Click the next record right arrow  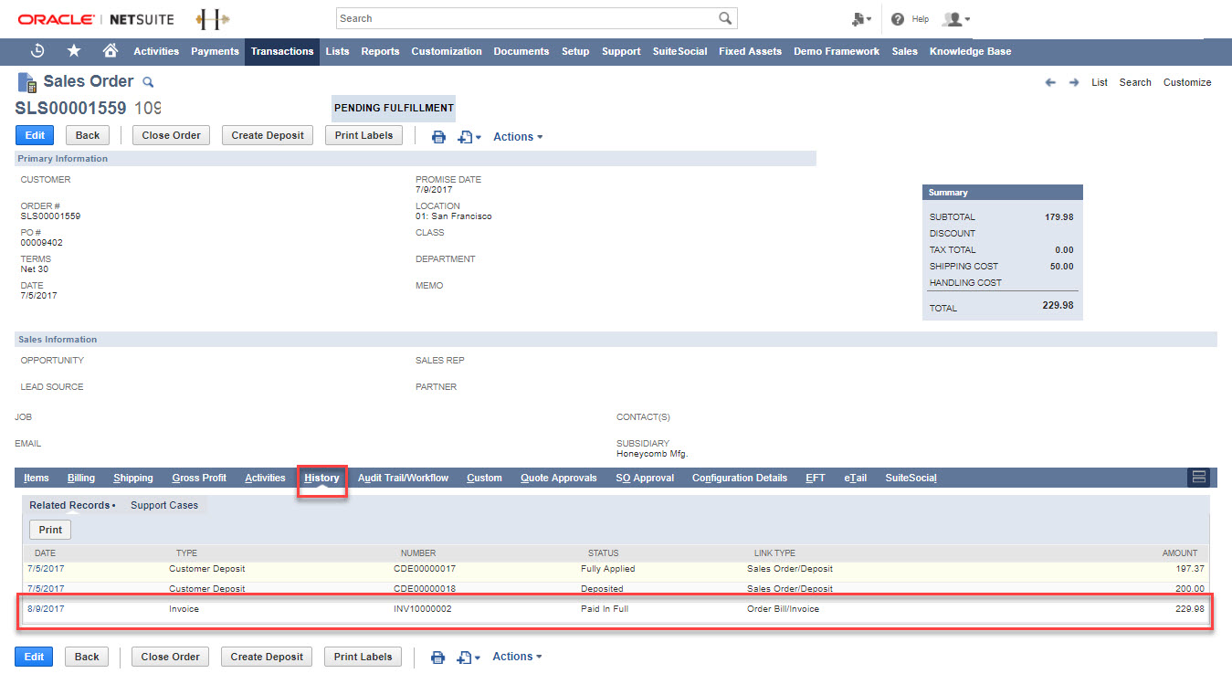(x=1074, y=82)
